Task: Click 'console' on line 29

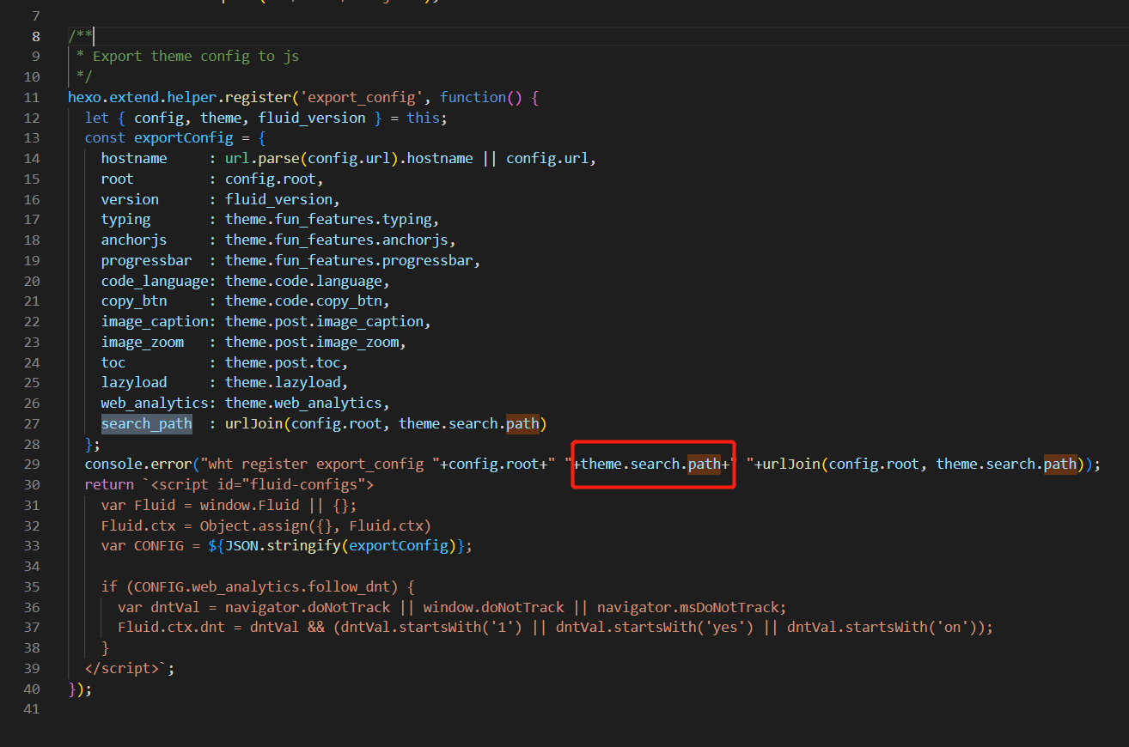Action: click(113, 465)
